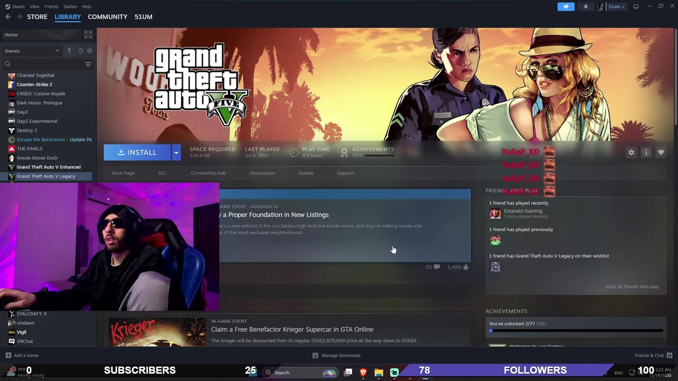Open the Community Hub link

click(208, 173)
